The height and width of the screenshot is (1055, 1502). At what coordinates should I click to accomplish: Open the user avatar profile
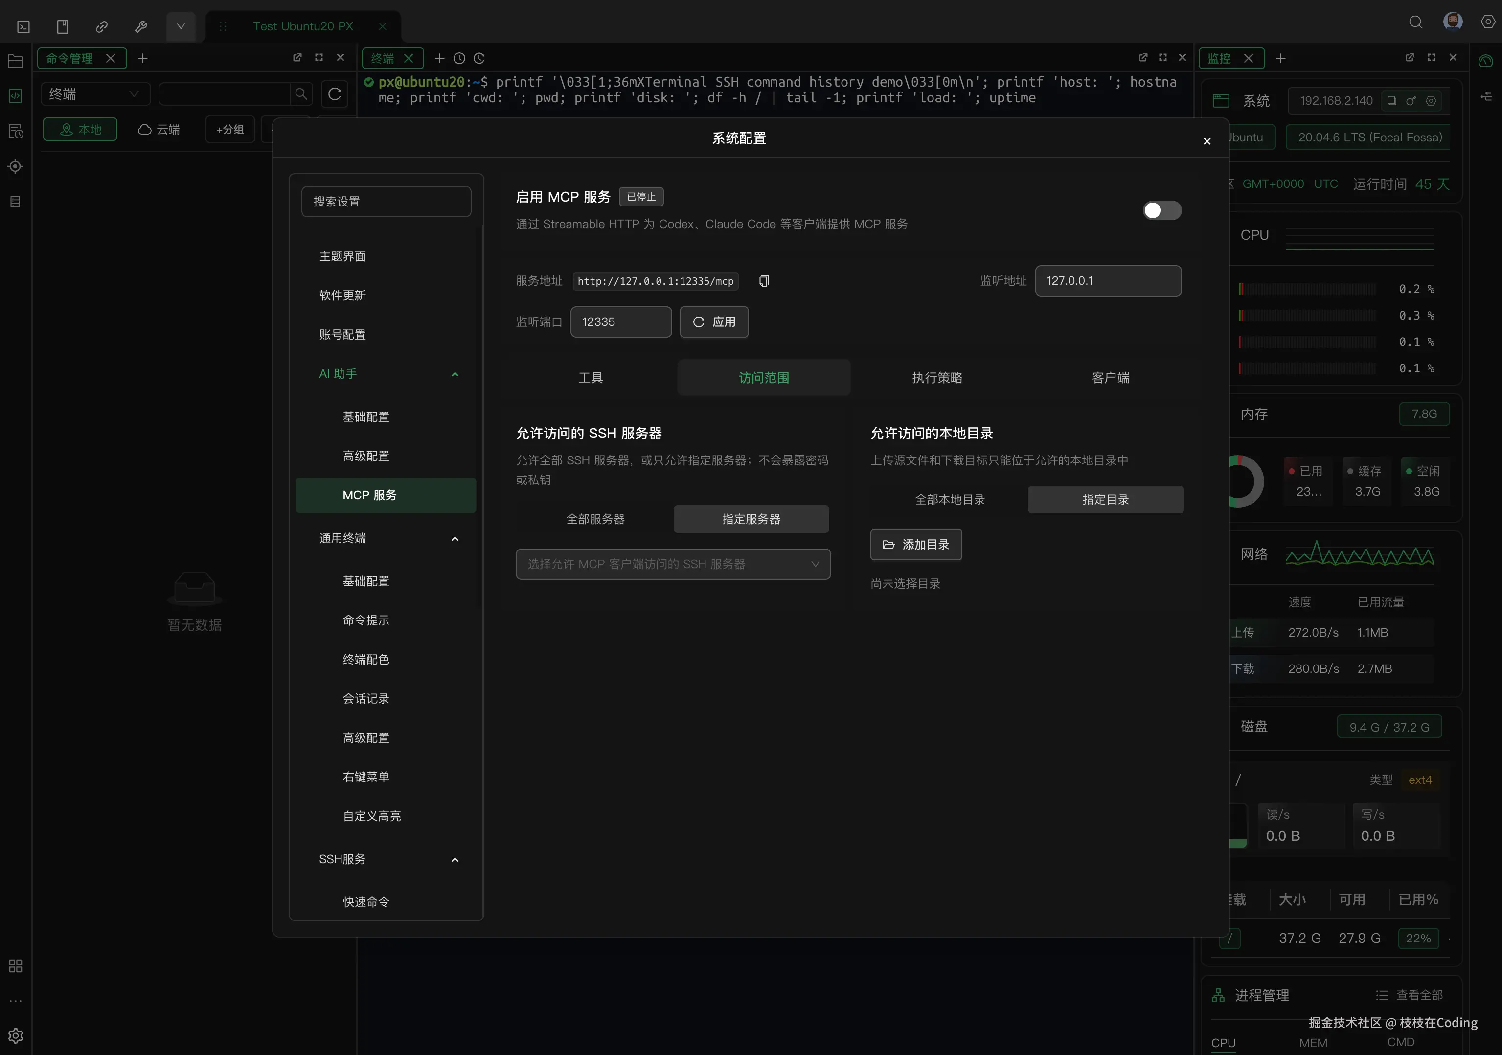1453,22
